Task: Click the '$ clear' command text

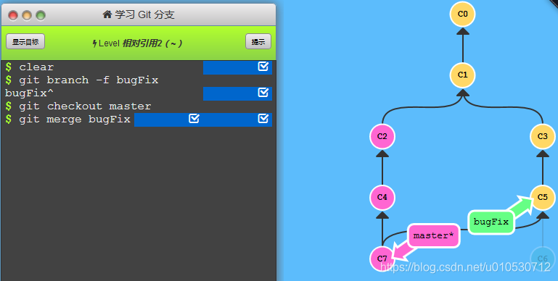Action: point(30,67)
